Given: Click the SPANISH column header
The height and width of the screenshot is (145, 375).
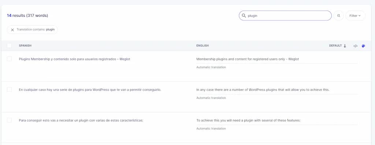Looking at the screenshot, I should pyautogui.click(x=25, y=46).
